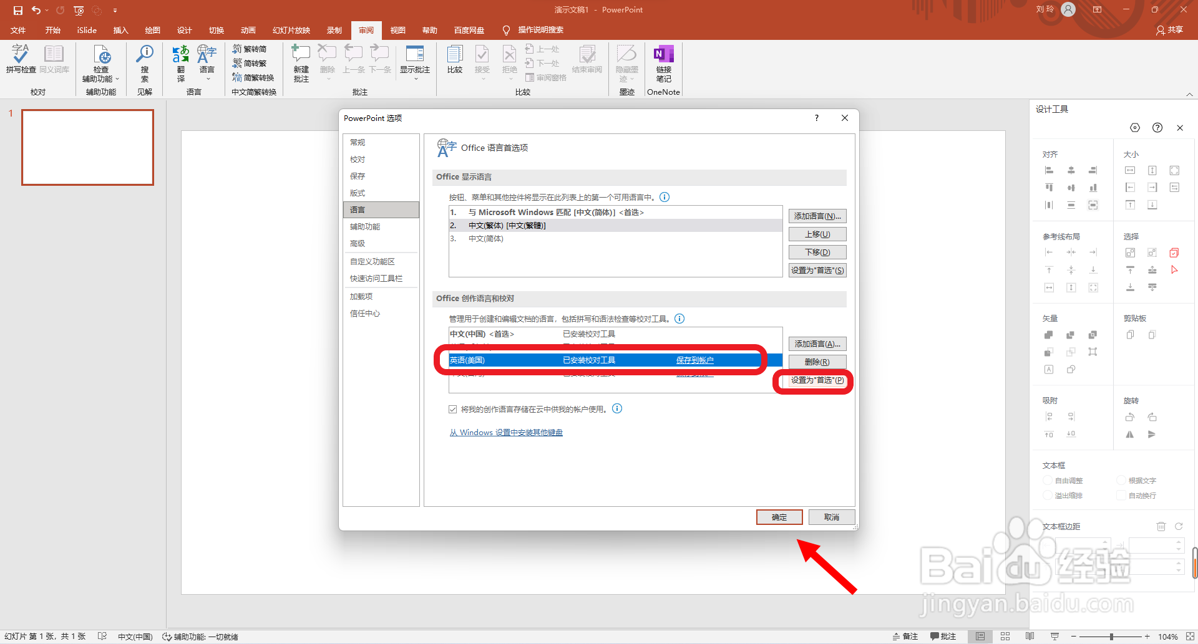Click the Save icon in quick access toolbar
The height and width of the screenshot is (644, 1198).
tap(17, 10)
